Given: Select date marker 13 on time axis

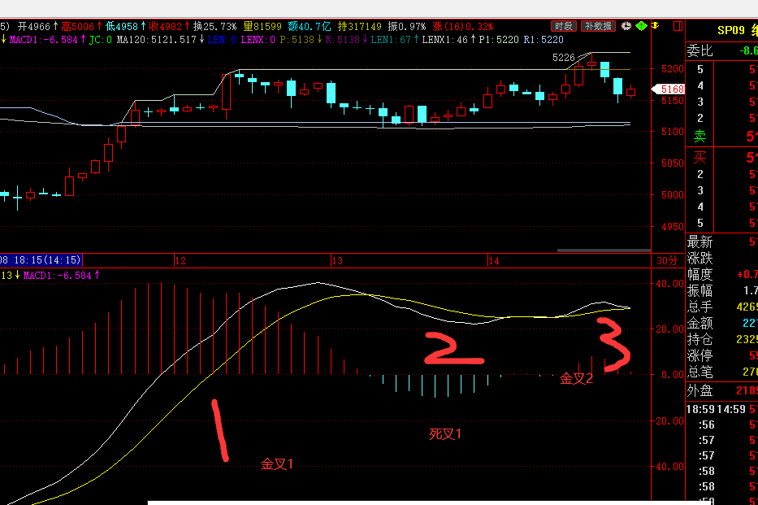Looking at the screenshot, I should pos(337,261).
